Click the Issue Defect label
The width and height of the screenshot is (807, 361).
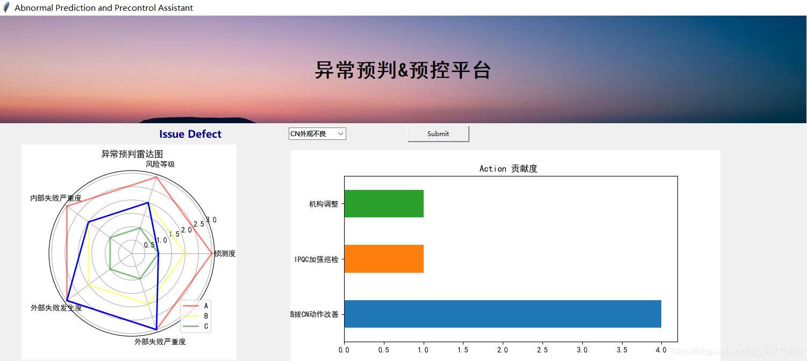point(190,134)
